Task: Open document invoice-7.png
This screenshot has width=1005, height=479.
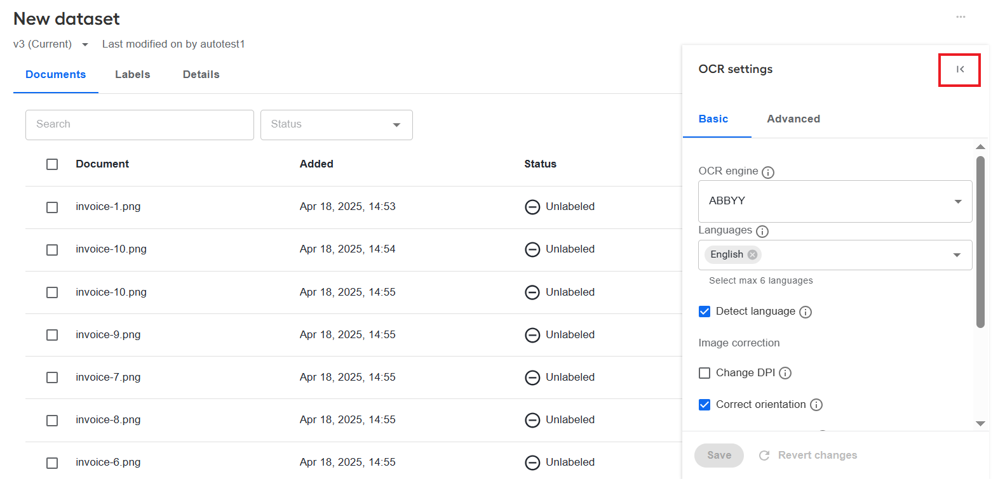Action: point(108,377)
